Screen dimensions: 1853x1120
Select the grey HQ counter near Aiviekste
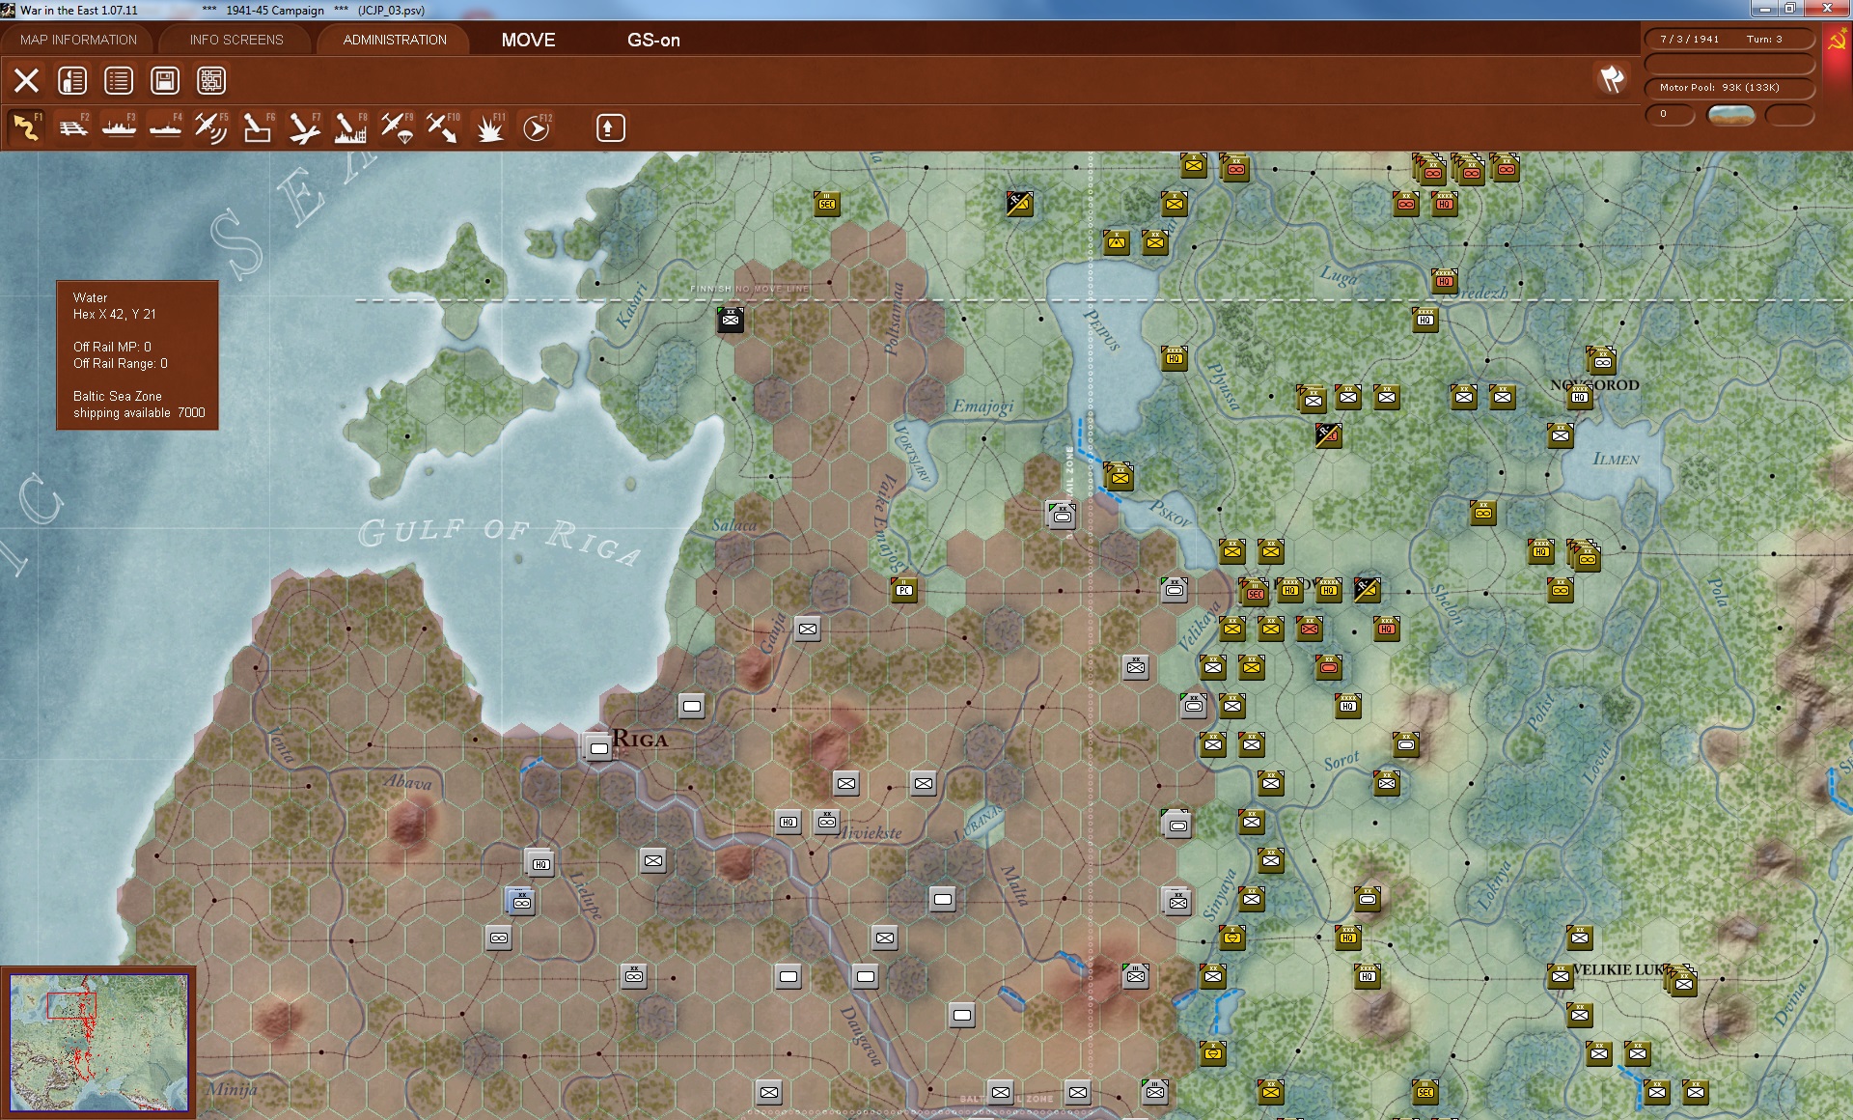pos(788,822)
